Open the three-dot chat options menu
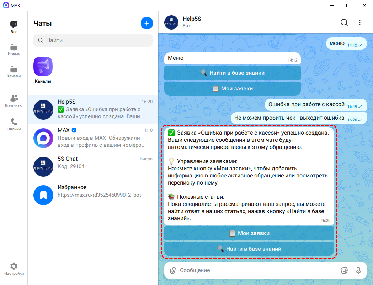The width and height of the screenshot is (373, 285). [360, 22]
